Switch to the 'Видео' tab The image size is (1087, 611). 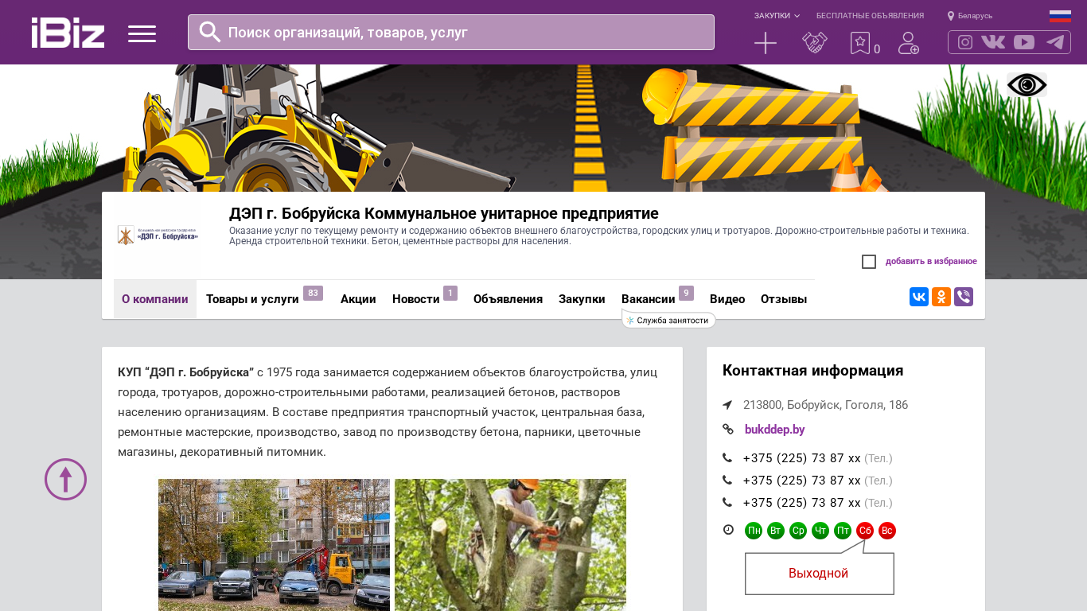pyautogui.click(x=727, y=299)
